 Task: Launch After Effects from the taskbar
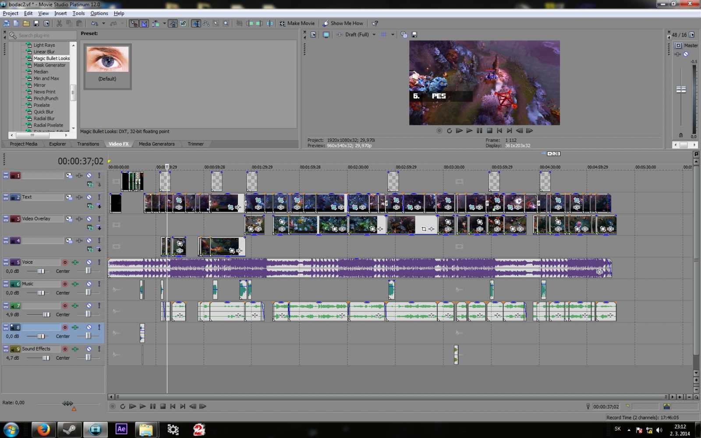pyautogui.click(x=121, y=429)
